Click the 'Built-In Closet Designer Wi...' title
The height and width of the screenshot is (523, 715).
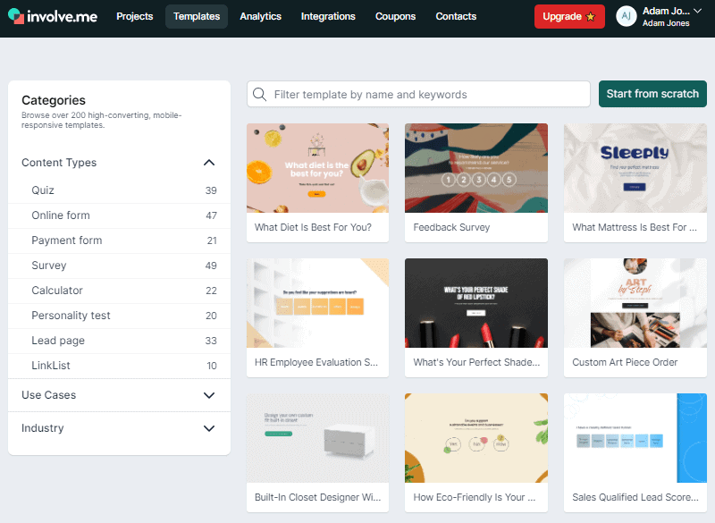(317, 497)
